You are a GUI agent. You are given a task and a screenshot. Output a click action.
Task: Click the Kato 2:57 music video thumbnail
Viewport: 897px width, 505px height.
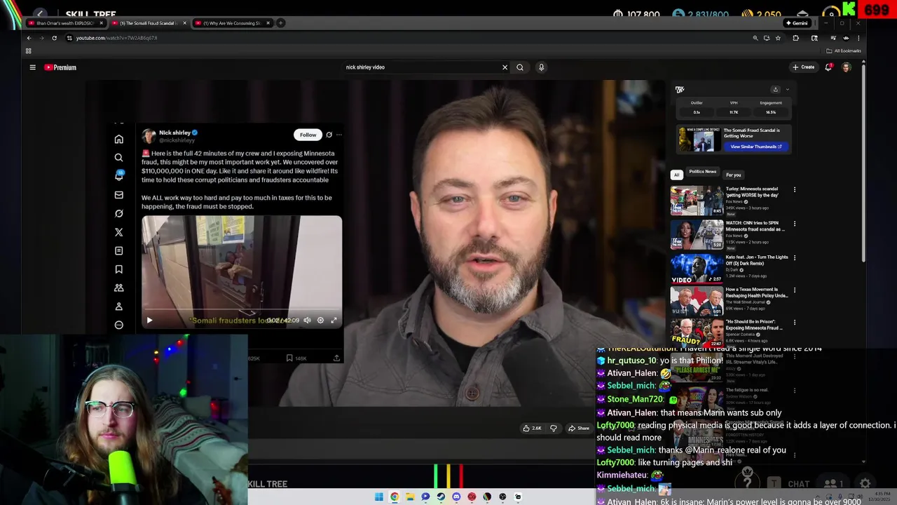click(697, 269)
